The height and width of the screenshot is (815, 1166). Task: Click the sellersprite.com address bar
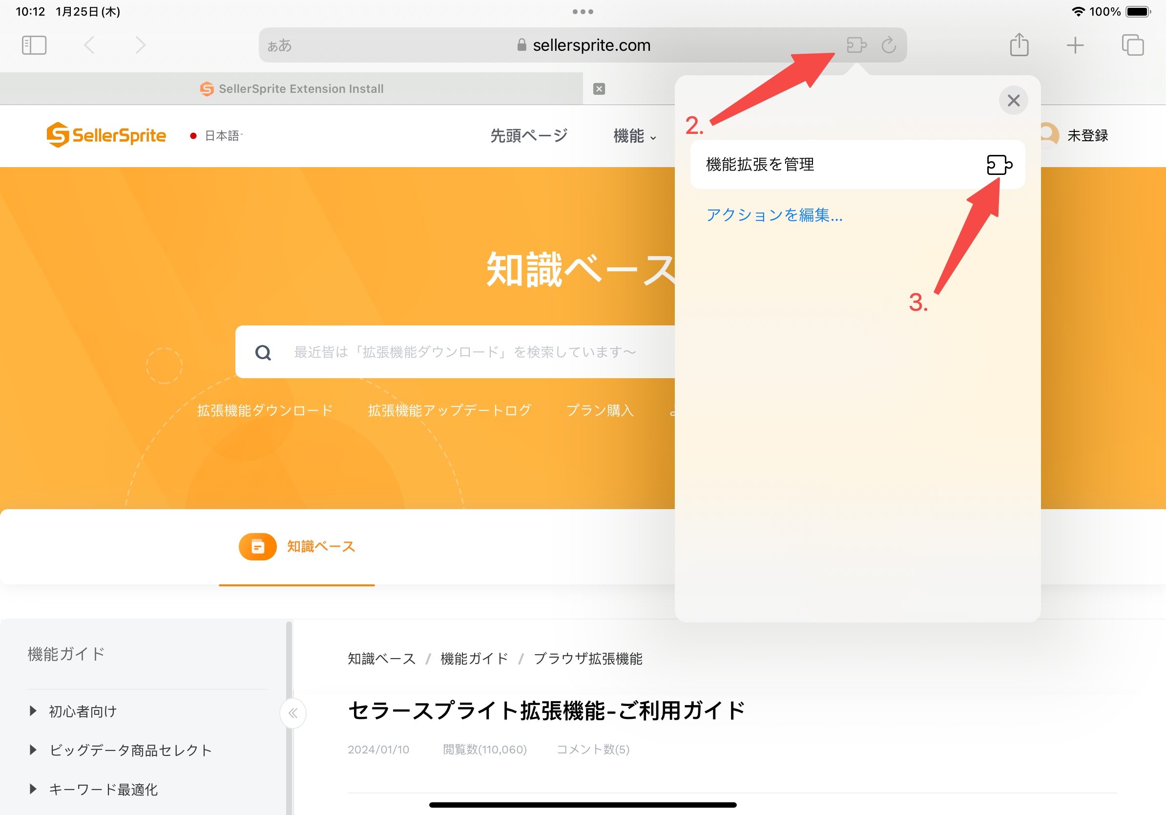point(583,45)
